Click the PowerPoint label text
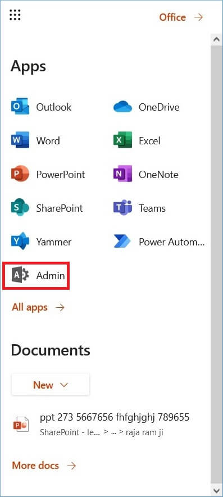The image size is (223, 497). [x=61, y=175]
